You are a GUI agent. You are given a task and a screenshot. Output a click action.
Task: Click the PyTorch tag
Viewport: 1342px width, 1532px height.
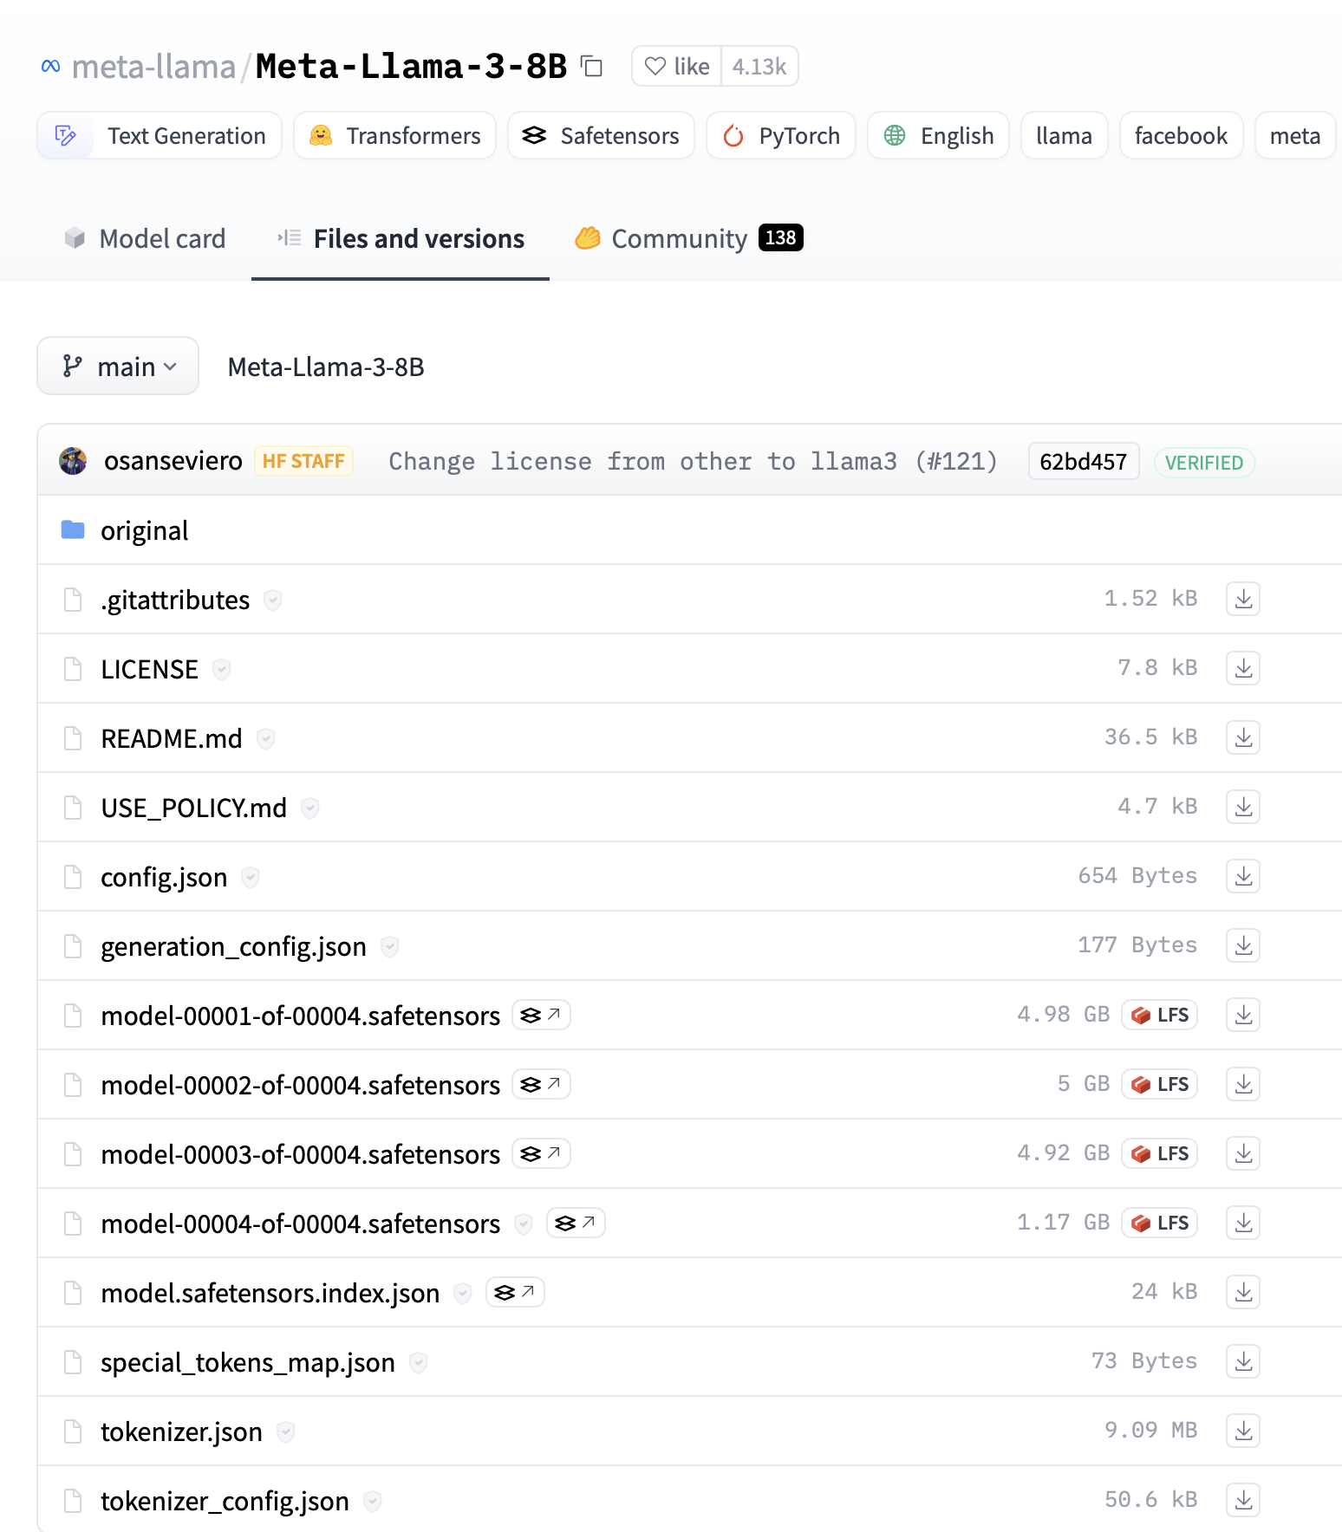tap(781, 136)
